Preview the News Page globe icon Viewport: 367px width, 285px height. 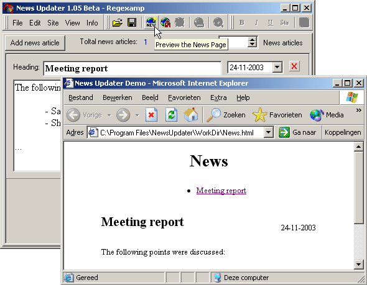(151, 22)
